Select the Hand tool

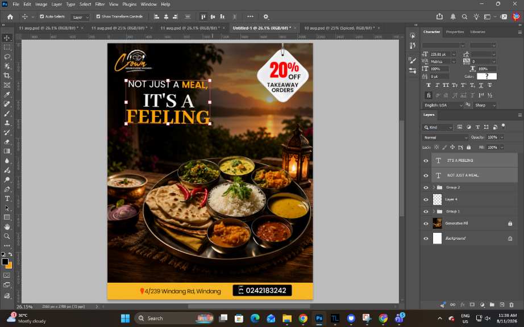7,227
